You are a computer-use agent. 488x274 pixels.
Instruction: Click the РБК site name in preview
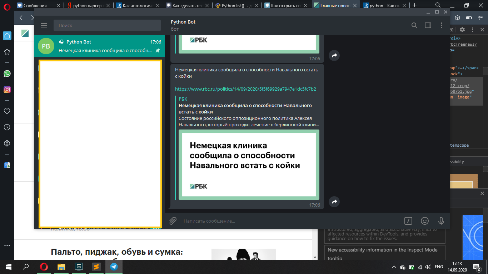pos(183,99)
